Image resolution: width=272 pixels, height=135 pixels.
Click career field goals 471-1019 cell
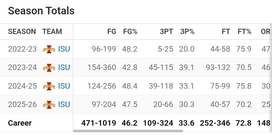[99, 123]
